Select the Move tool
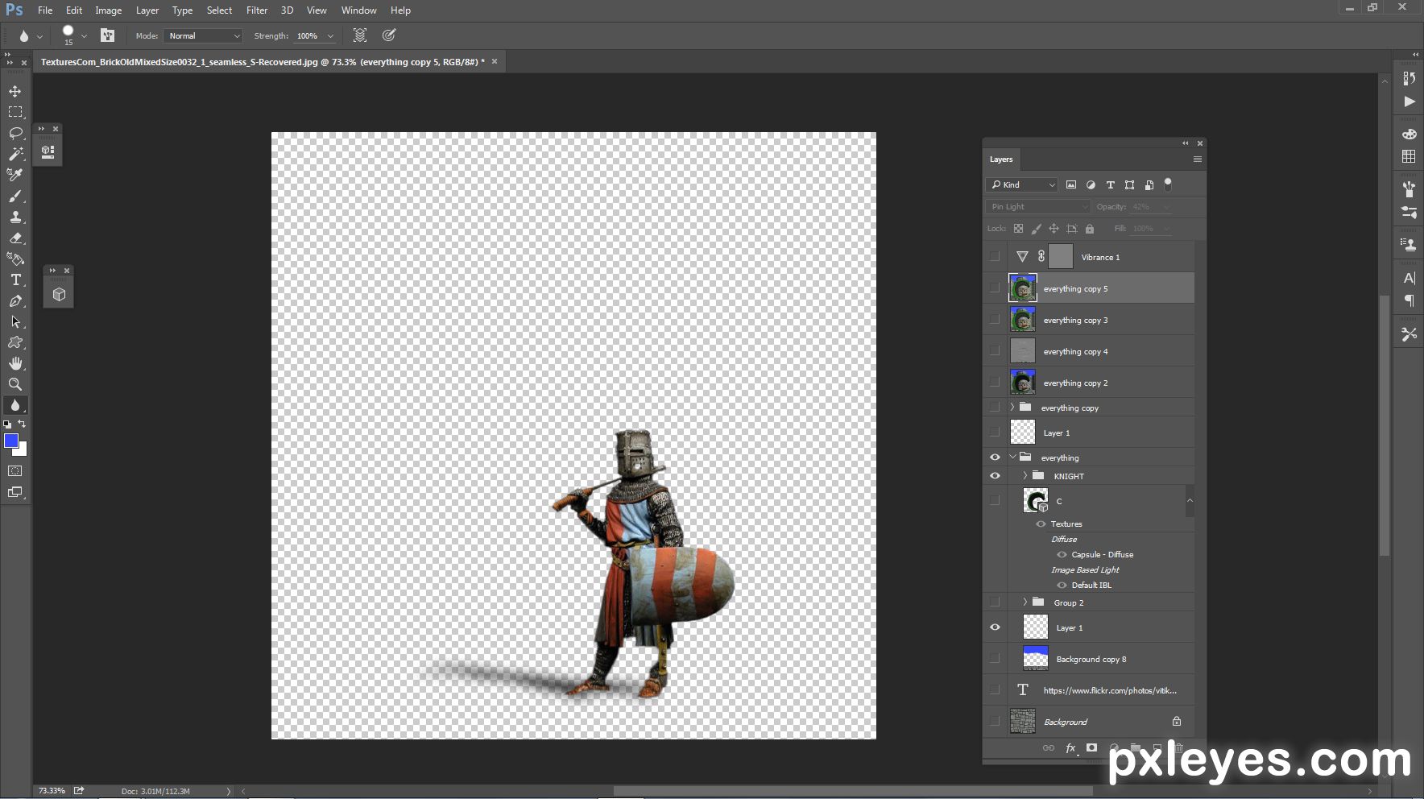 click(x=15, y=91)
